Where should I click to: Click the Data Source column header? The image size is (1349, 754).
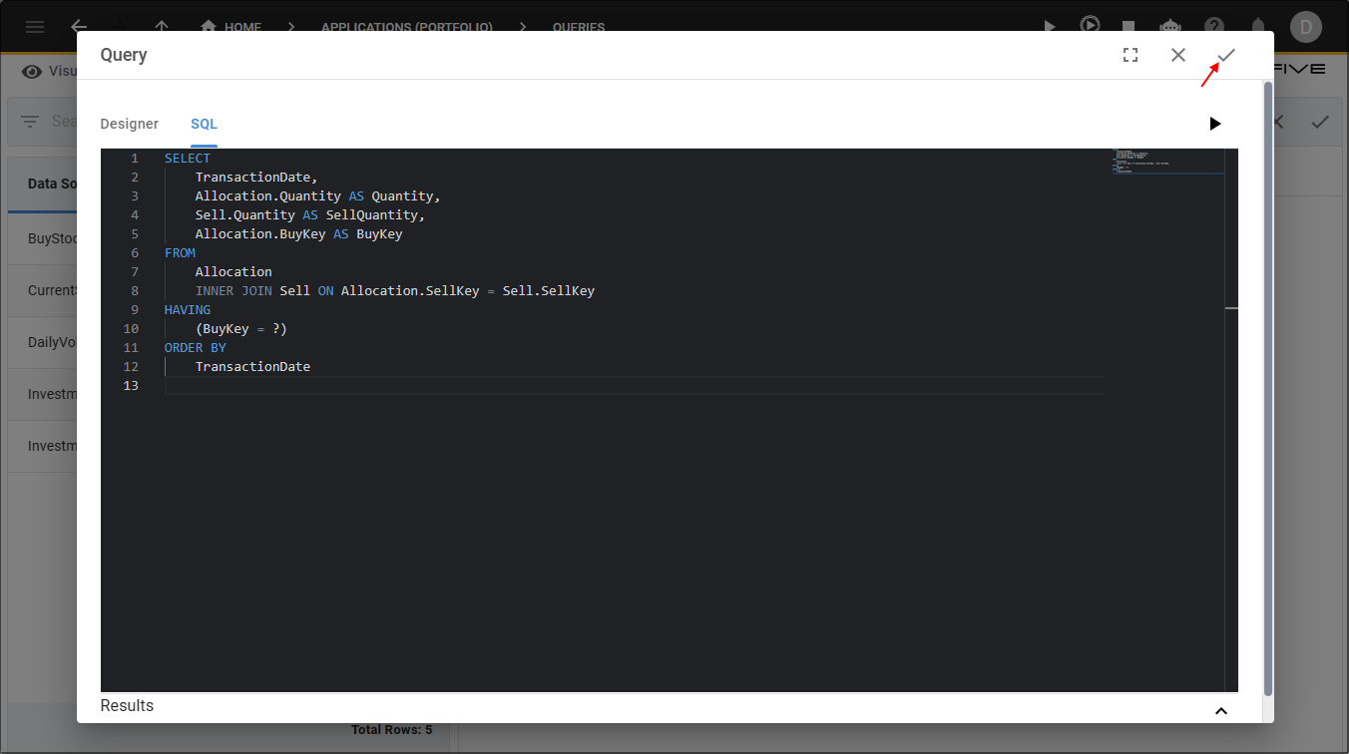(x=53, y=184)
